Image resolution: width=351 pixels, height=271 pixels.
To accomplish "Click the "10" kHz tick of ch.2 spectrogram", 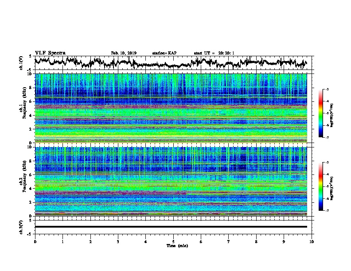I will (30, 147).
